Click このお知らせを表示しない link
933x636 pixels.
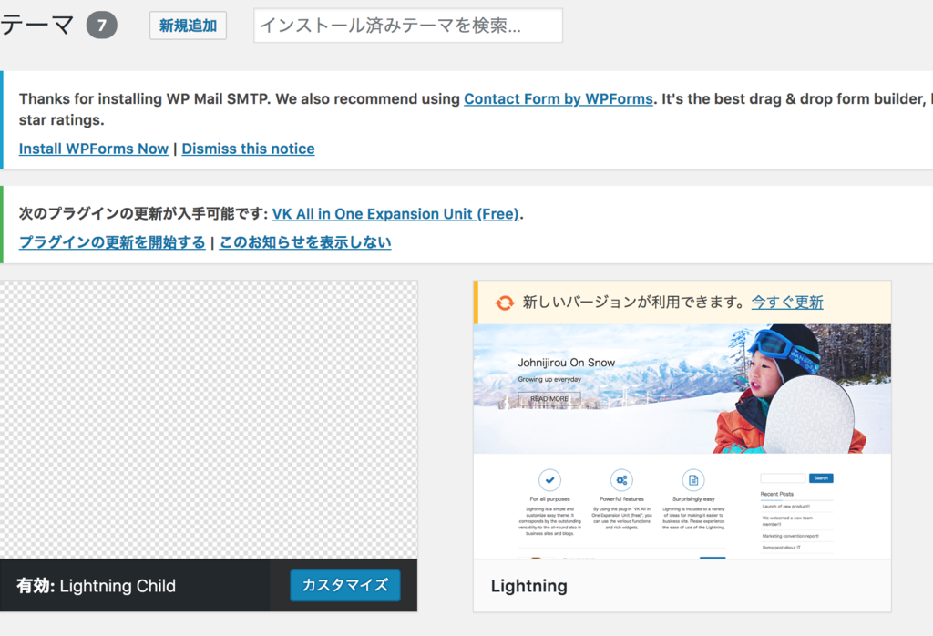click(x=305, y=242)
